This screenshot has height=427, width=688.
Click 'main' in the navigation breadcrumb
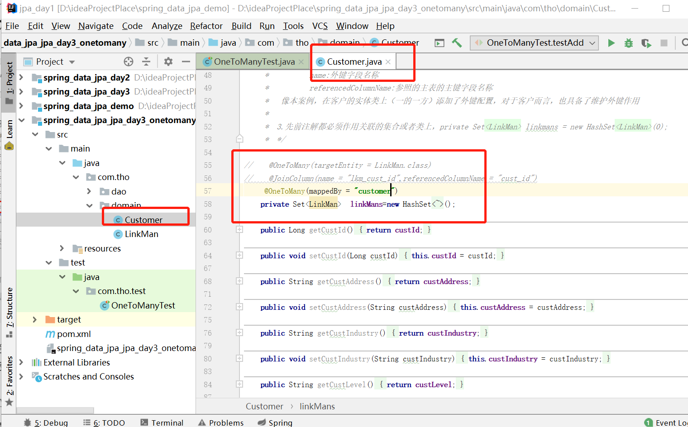tap(190, 43)
